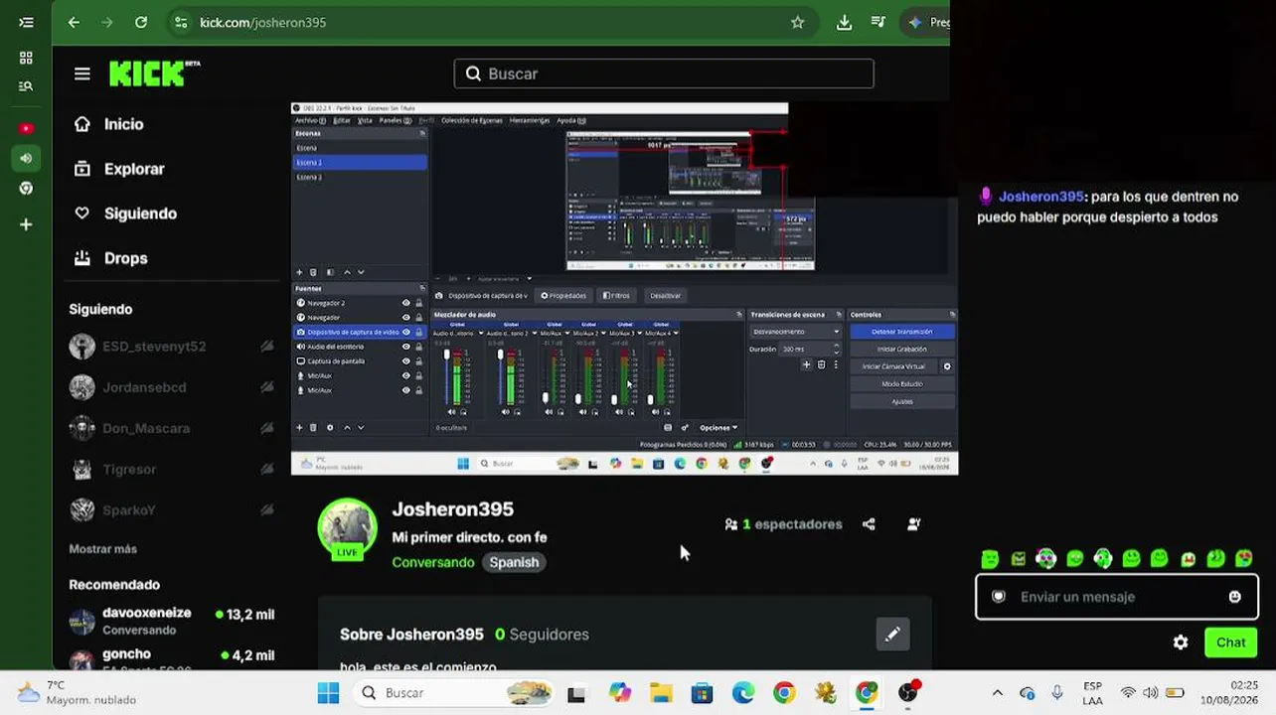Viewport: 1276px width, 715px height.
Task: Open Microsoft Edge from the taskbar
Action: click(743, 693)
